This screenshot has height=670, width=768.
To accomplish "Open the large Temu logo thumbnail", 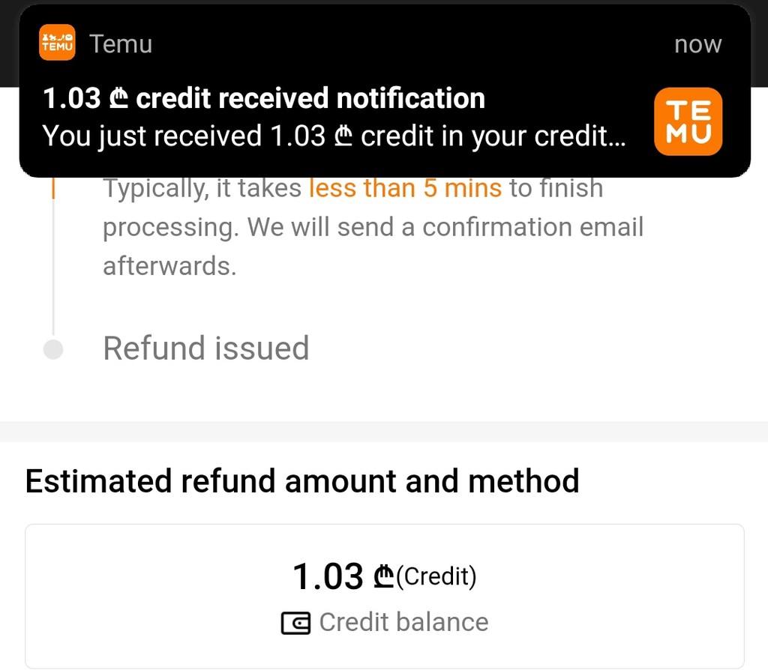I will click(x=688, y=121).
